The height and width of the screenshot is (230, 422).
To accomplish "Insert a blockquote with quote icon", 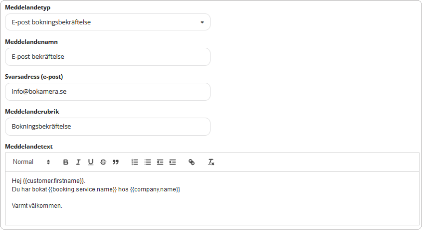I will (x=116, y=162).
